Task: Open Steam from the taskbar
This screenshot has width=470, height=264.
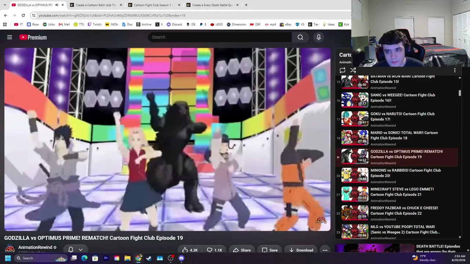Action: (149, 258)
